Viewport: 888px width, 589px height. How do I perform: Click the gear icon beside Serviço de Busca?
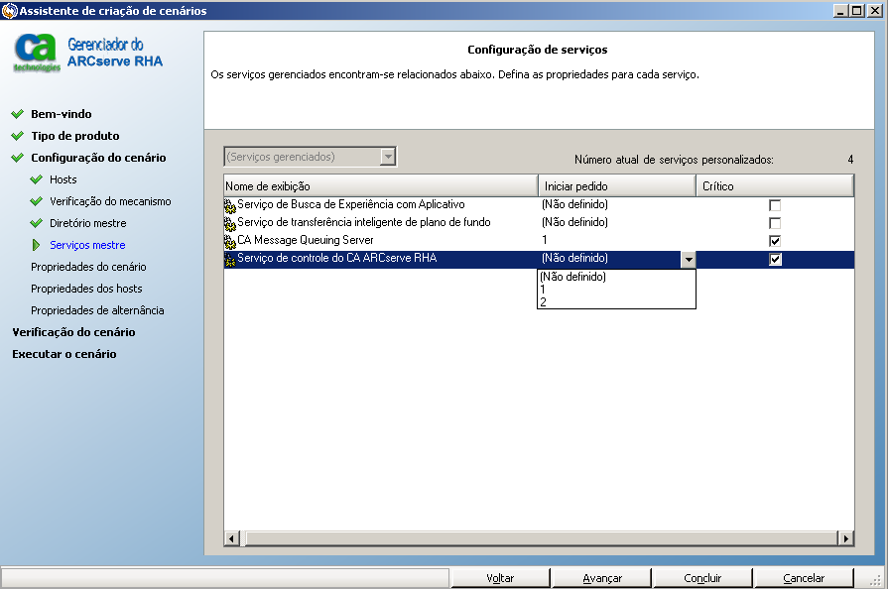click(x=230, y=205)
